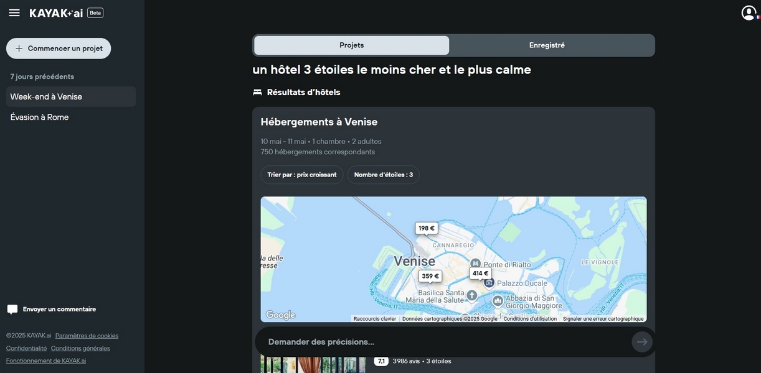Click the KAYAK.ai logo
Image resolution: width=761 pixels, height=373 pixels.
tap(56, 13)
